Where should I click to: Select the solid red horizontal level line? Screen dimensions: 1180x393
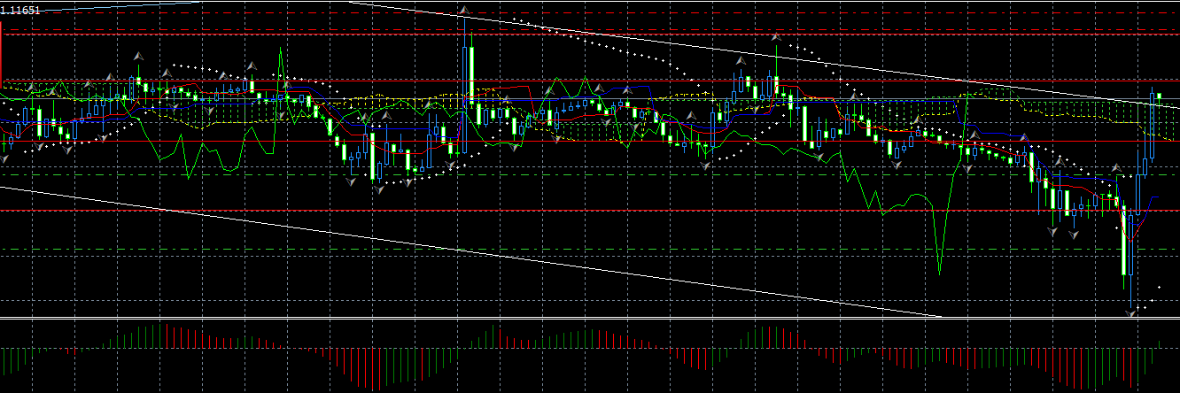[590, 35]
